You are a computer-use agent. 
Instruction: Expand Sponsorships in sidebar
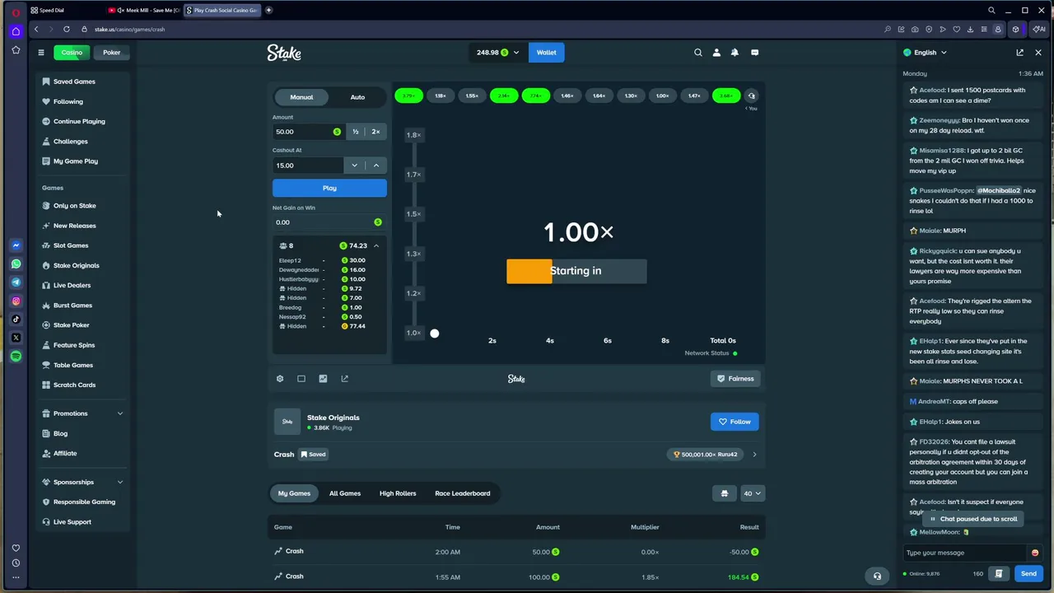[120, 482]
